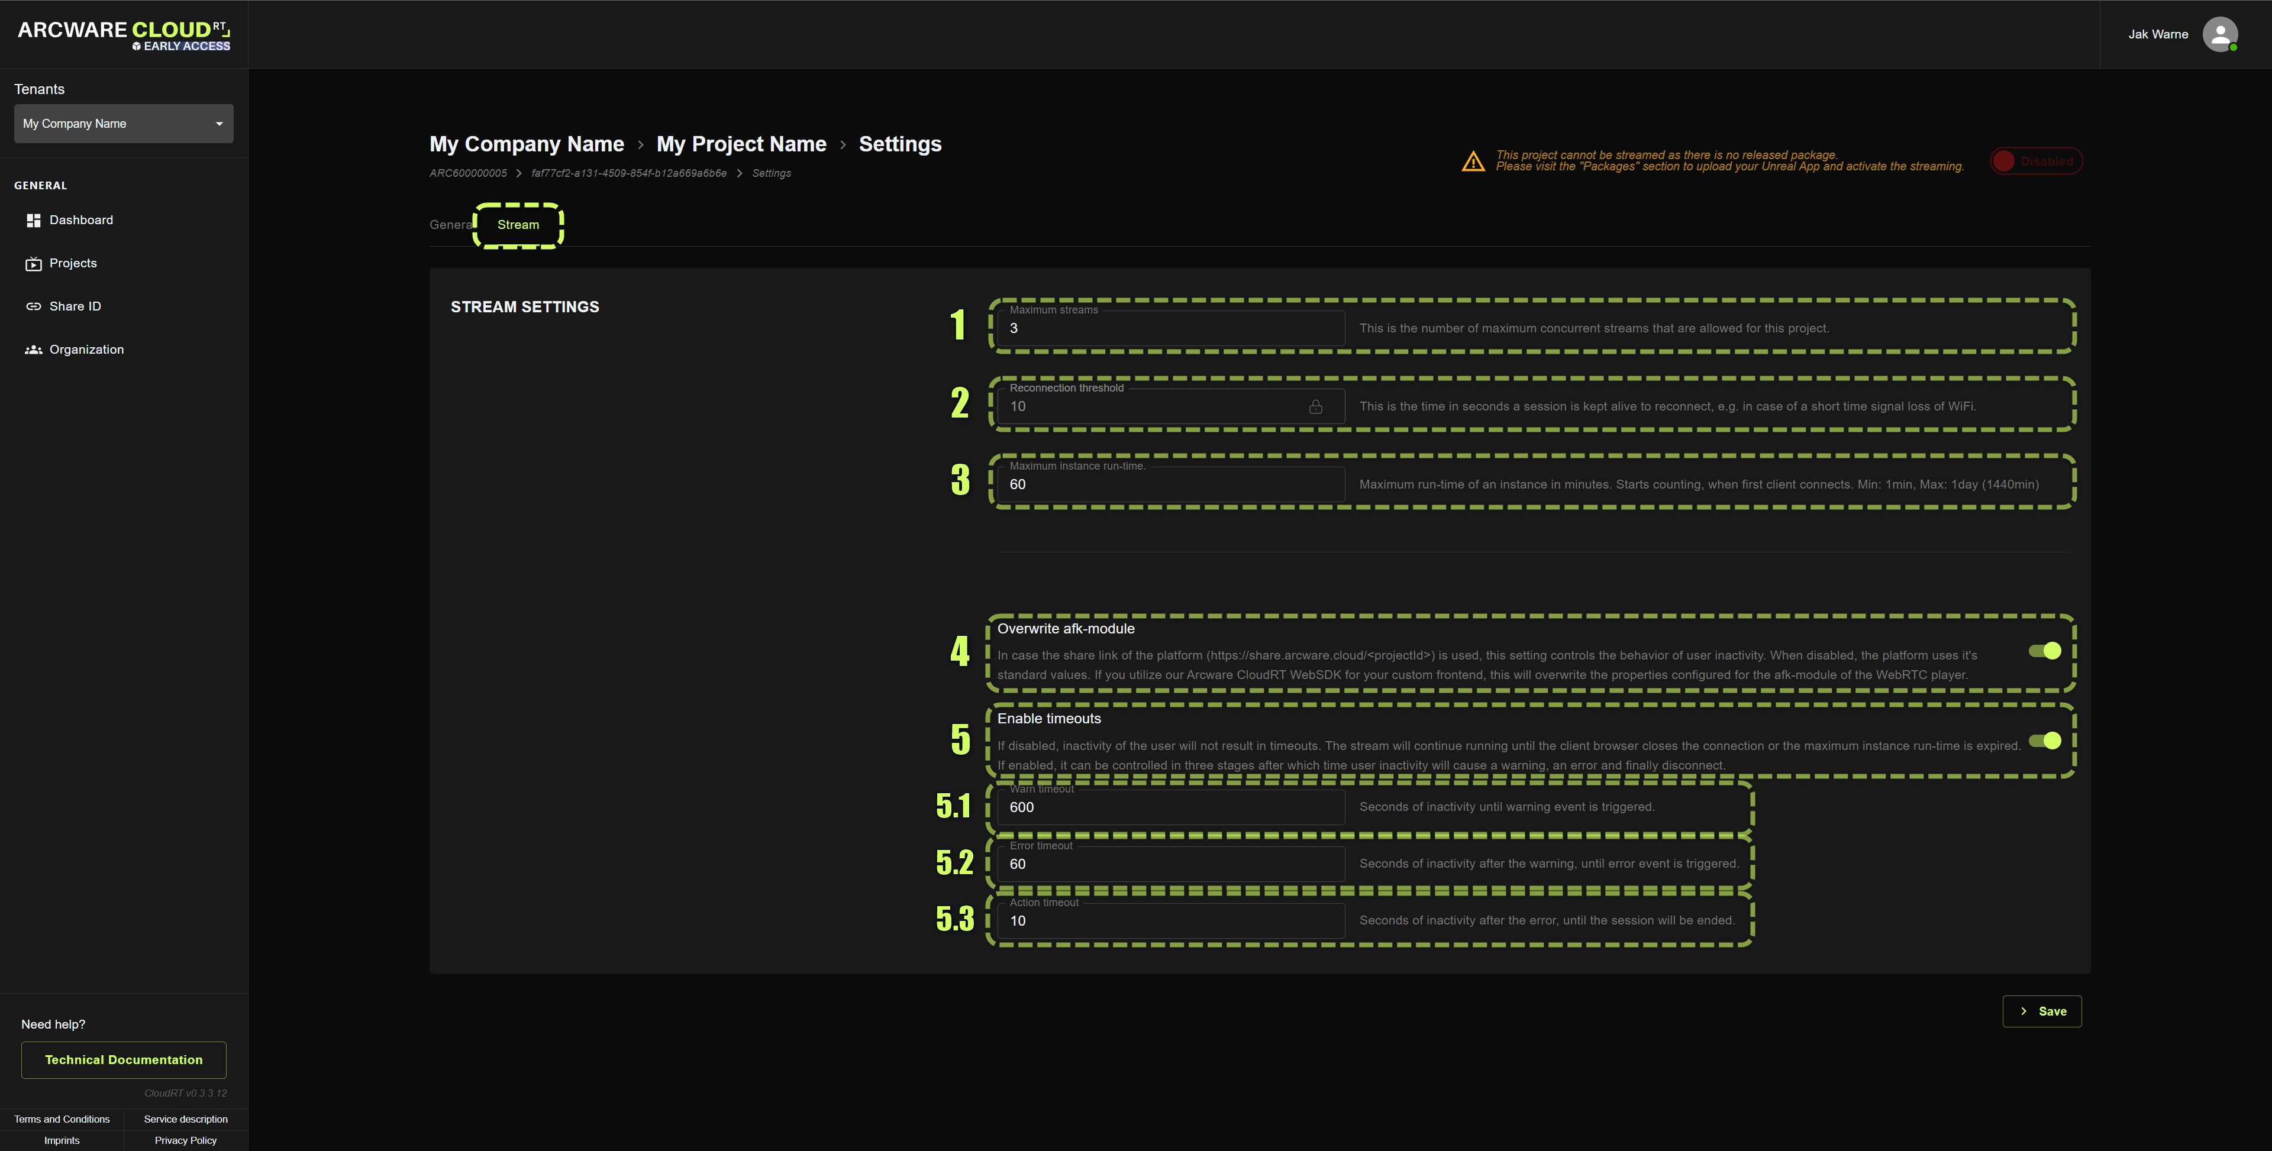The width and height of the screenshot is (2272, 1151).
Task: Click the lock icon in Reconnection threshold
Action: point(1315,406)
